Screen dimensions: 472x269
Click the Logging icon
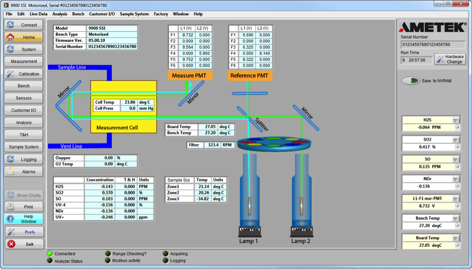[x=11, y=159]
